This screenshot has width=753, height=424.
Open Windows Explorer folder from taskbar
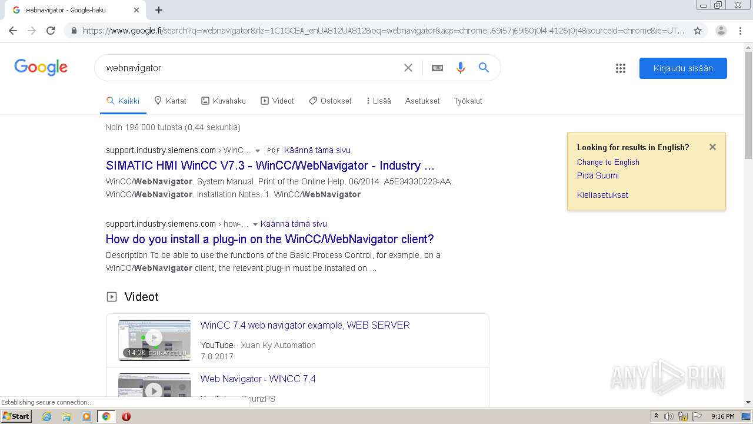click(66, 416)
